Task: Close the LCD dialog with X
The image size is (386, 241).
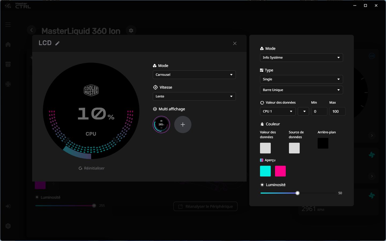Action: pos(235,43)
